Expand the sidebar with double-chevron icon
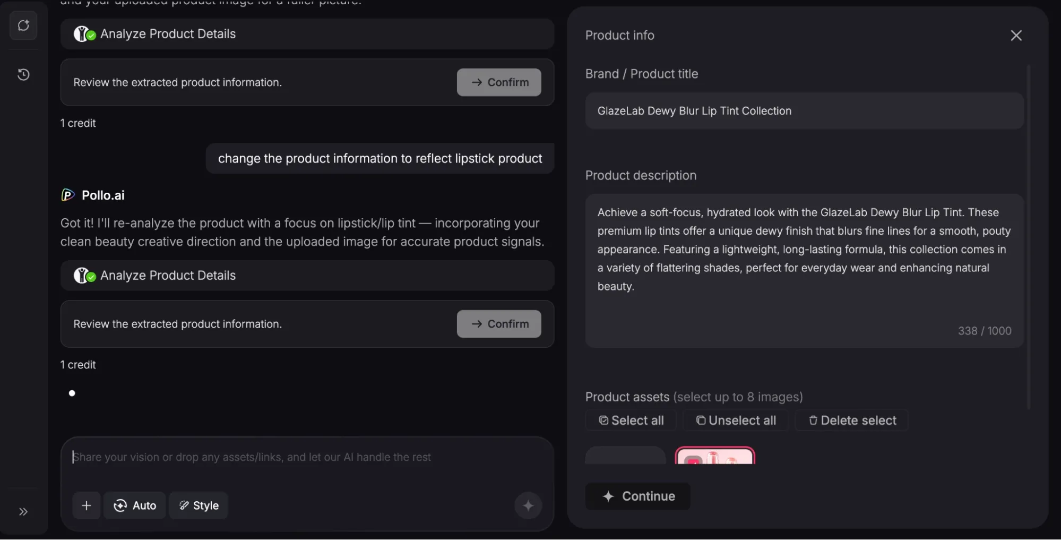This screenshot has width=1061, height=540. 23,512
